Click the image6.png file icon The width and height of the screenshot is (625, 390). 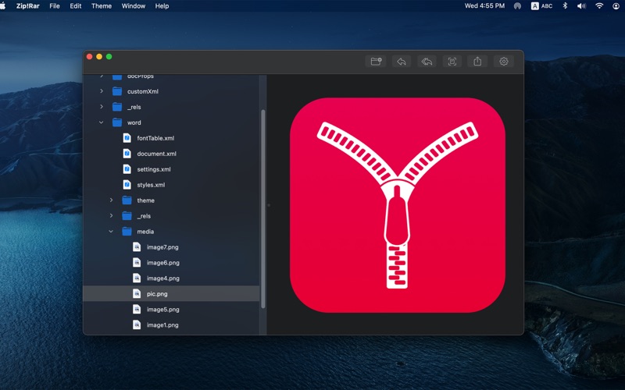point(137,262)
